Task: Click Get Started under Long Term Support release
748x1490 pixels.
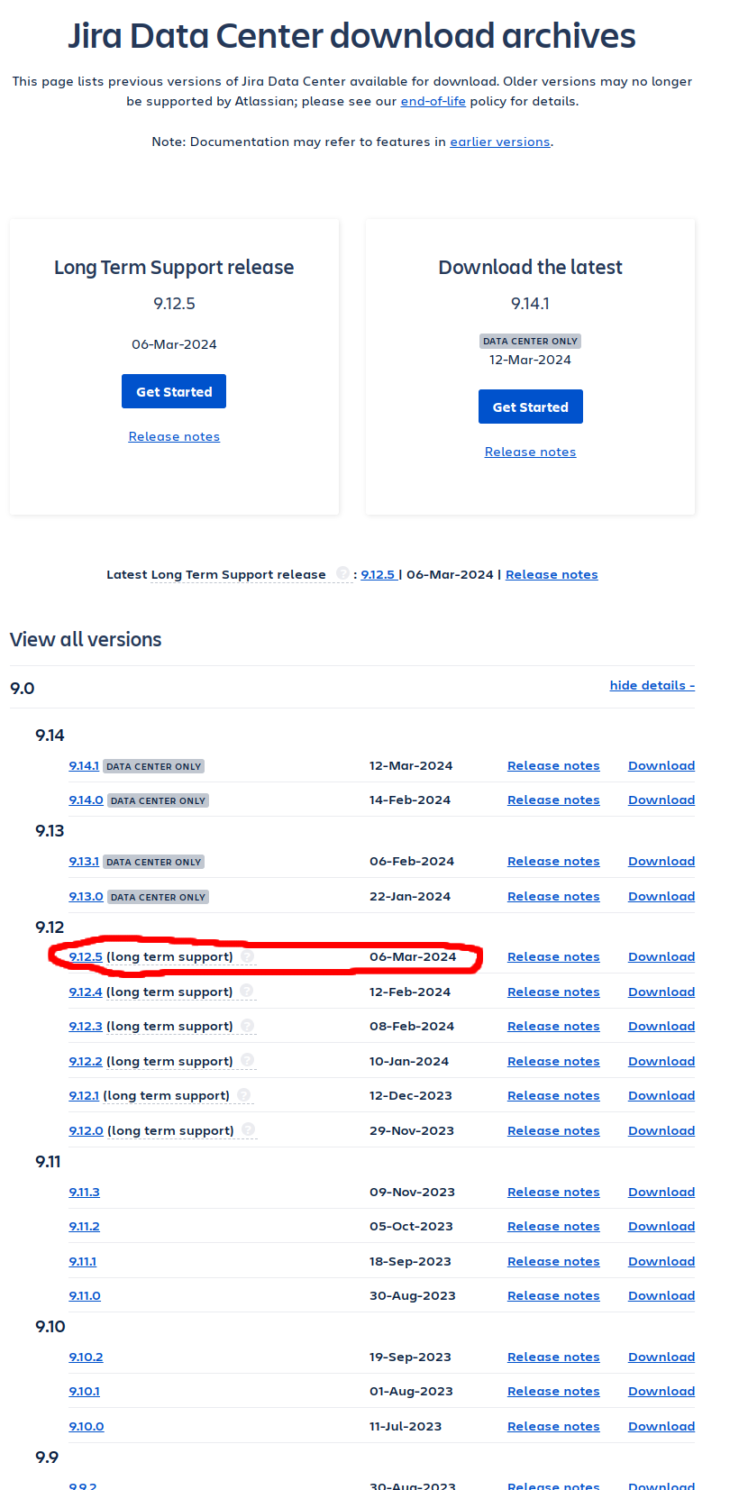Action: coord(174,391)
